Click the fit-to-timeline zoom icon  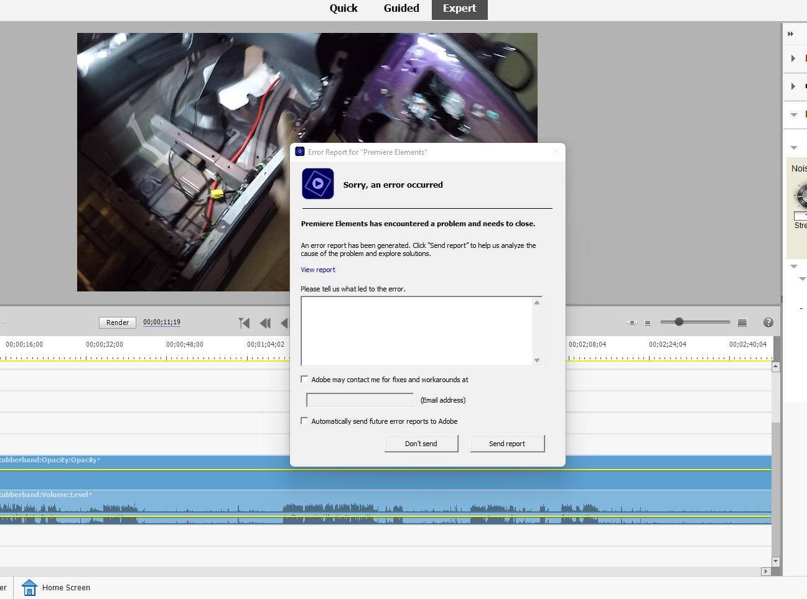point(632,322)
